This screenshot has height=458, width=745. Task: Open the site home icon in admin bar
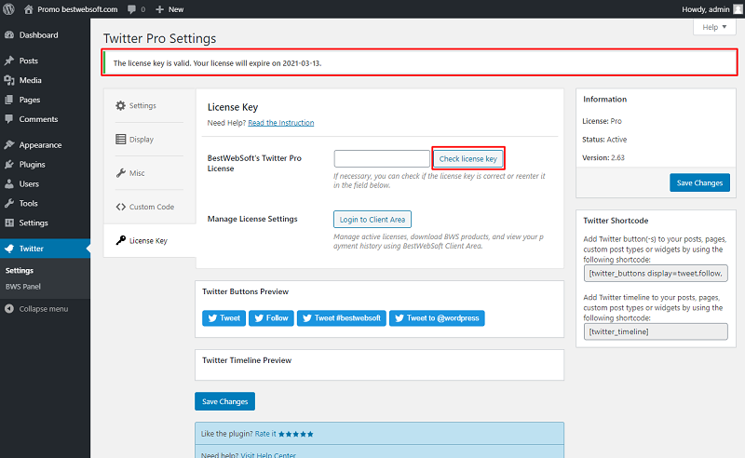(29, 9)
